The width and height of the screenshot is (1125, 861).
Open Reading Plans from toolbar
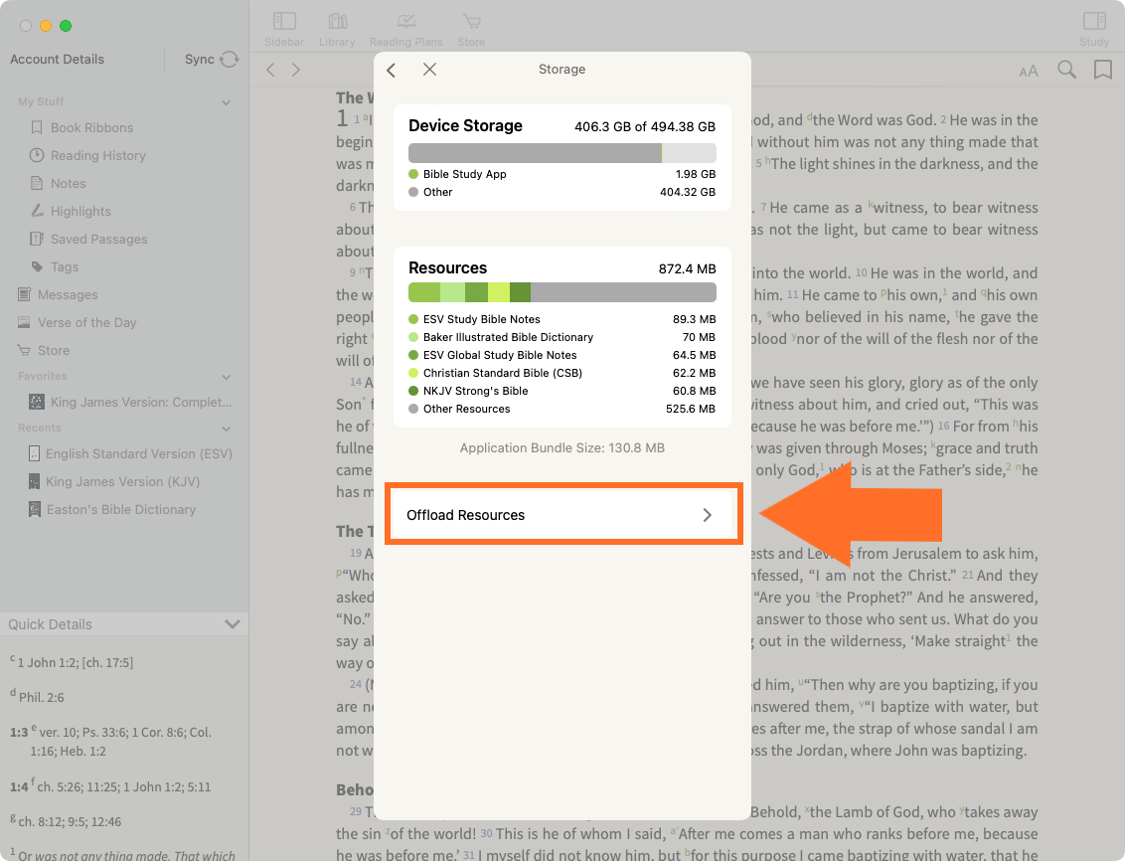(404, 28)
